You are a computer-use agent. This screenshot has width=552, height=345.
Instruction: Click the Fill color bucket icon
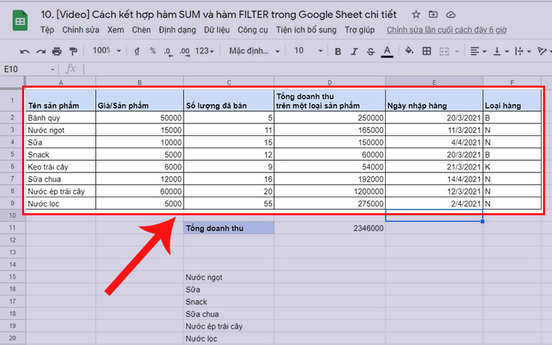click(408, 51)
